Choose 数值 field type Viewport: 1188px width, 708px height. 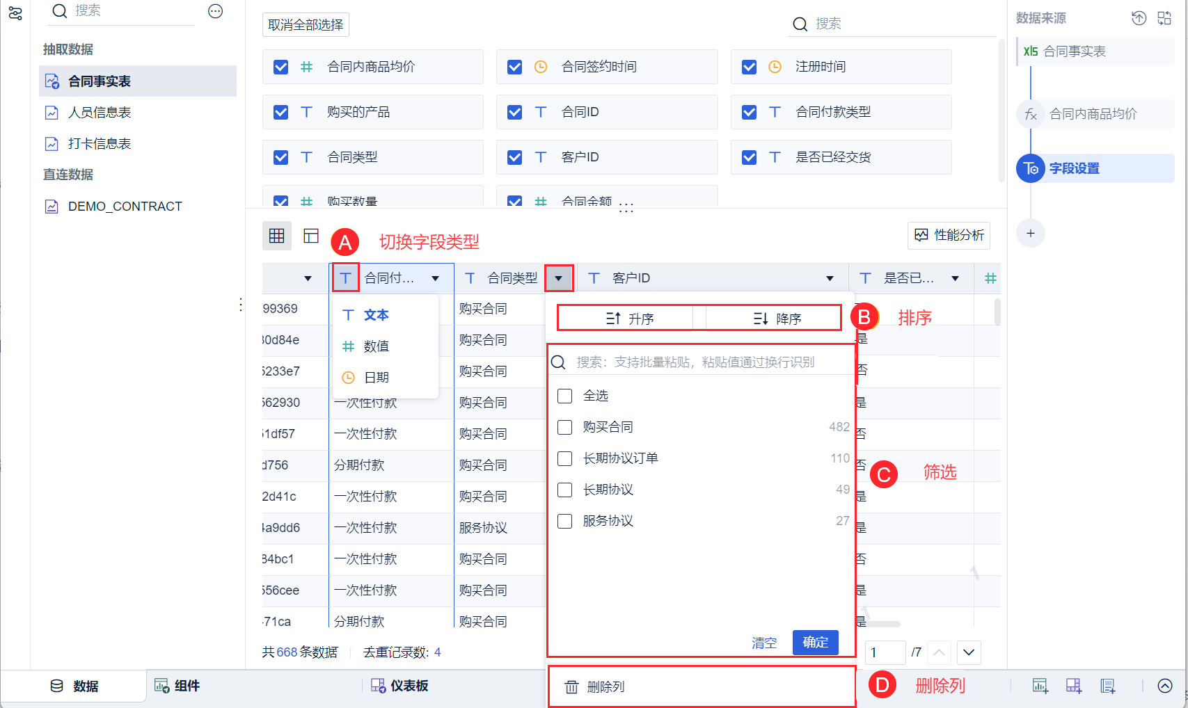pyautogui.click(x=386, y=346)
